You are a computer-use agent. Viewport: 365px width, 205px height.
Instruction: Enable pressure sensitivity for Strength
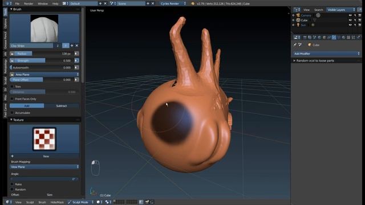[x=76, y=61]
